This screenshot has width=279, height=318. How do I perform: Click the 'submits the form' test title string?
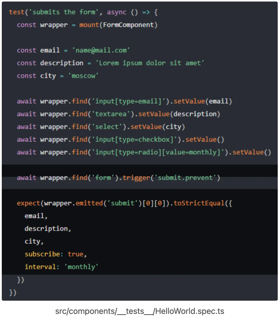64,12
